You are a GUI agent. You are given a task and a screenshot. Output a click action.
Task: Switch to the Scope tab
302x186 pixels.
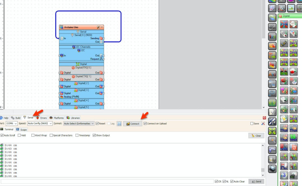(x=22, y=130)
